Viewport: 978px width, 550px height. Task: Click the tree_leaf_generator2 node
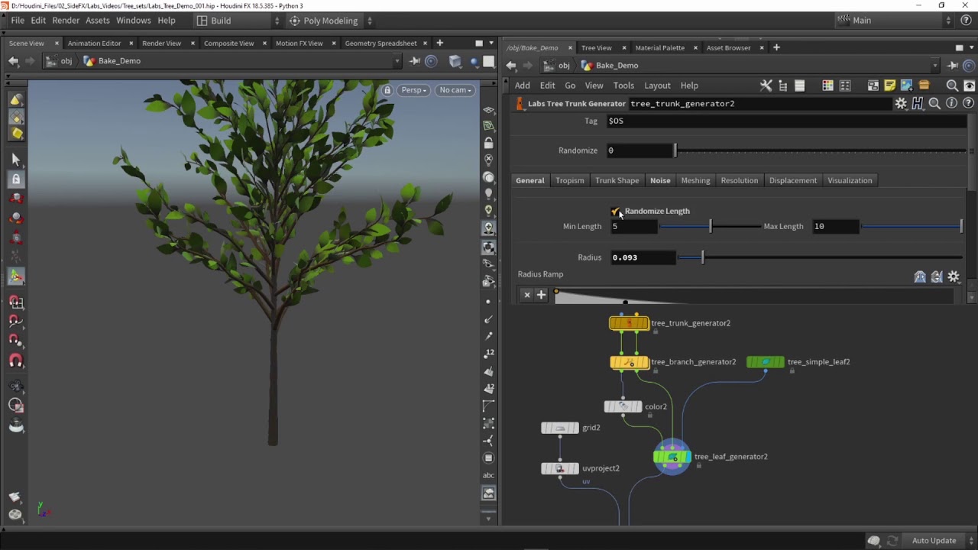pos(672,457)
